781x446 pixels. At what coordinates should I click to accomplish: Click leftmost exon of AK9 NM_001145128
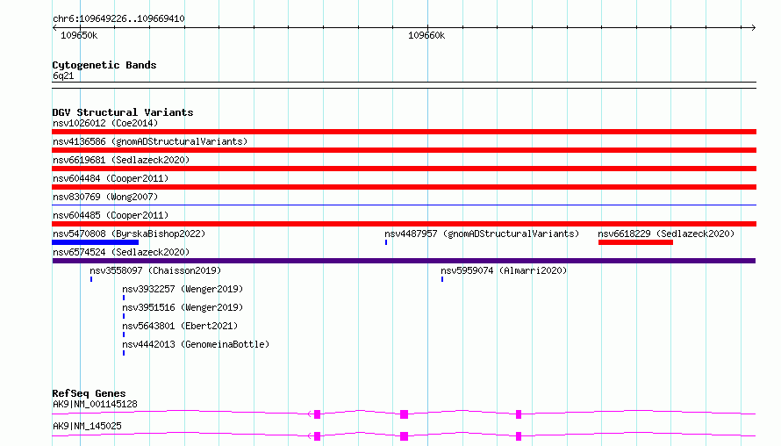coord(318,414)
